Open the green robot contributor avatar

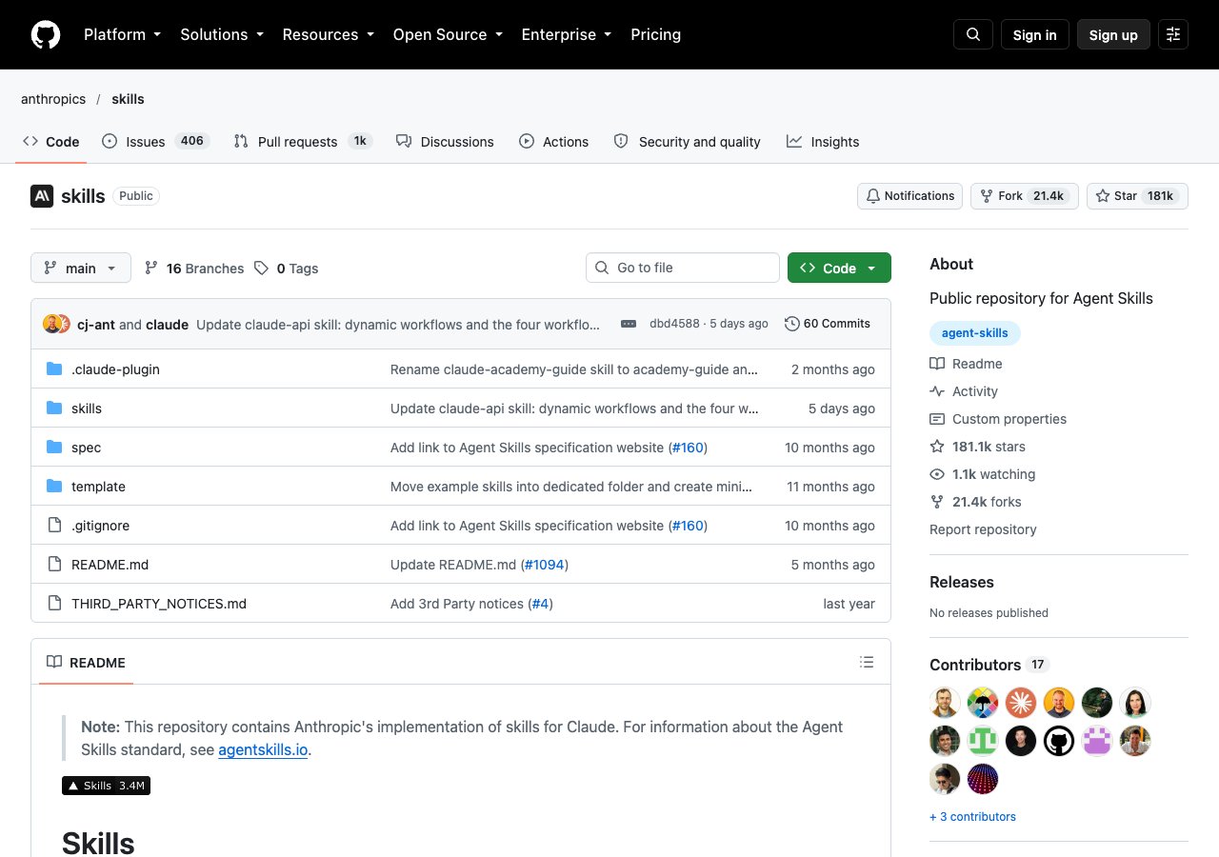(983, 741)
